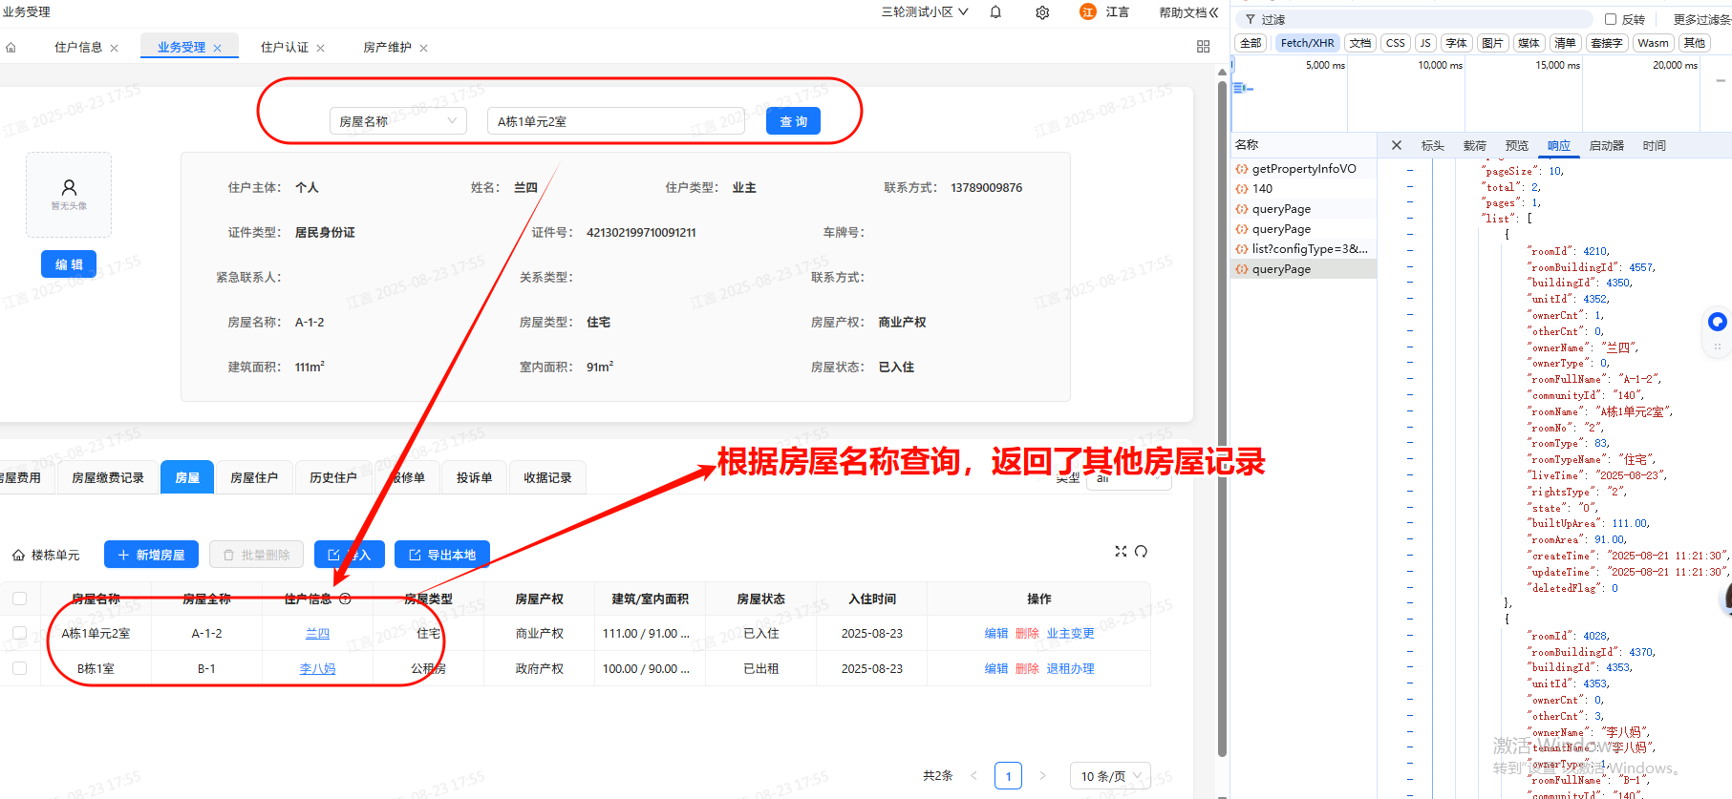Viewport: 1732px width, 799px height.
Task: Click the fullscreen expand icon above table
Action: [x=1121, y=552]
